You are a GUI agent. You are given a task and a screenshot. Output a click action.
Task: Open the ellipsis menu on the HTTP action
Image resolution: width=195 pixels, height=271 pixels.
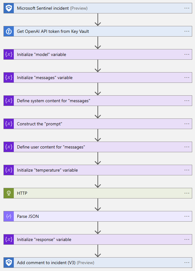click(187, 193)
